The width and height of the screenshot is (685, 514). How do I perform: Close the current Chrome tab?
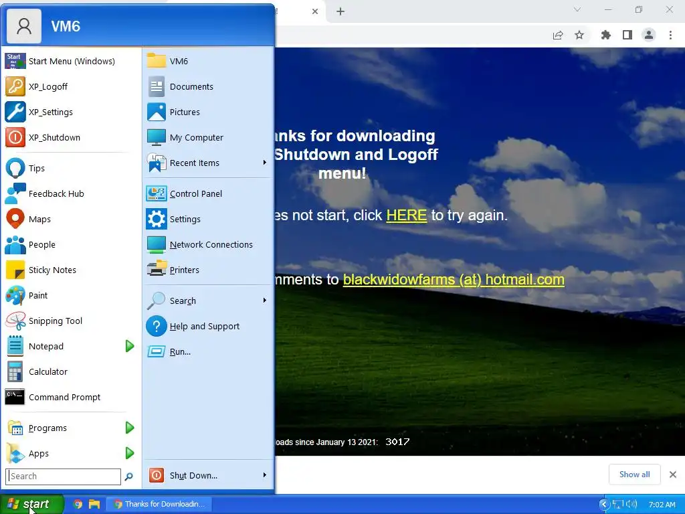click(x=315, y=11)
